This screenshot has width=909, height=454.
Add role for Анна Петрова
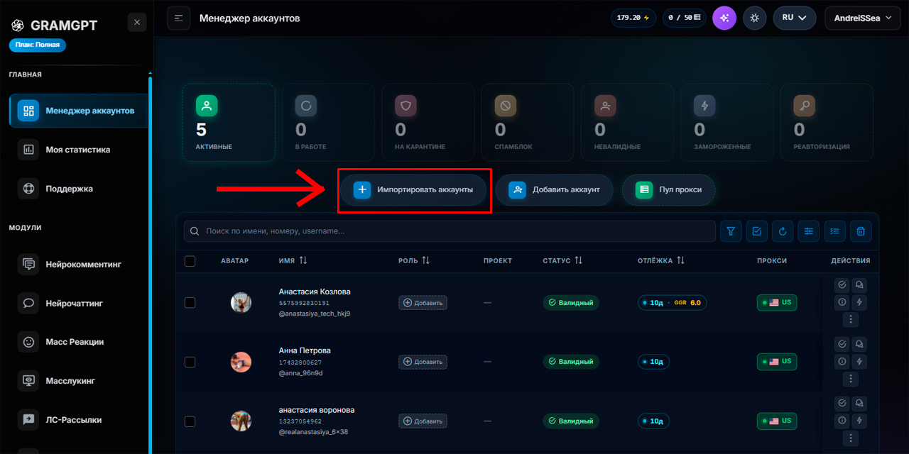pyautogui.click(x=423, y=362)
